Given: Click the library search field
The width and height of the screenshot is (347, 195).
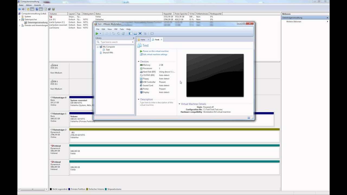Looking at the screenshot, I should 115,42.
